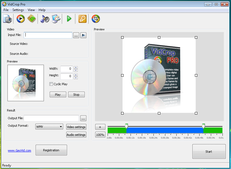The width and height of the screenshot is (231, 169).
Task: Click the registration key toolbar icon
Action: pos(82,19)
